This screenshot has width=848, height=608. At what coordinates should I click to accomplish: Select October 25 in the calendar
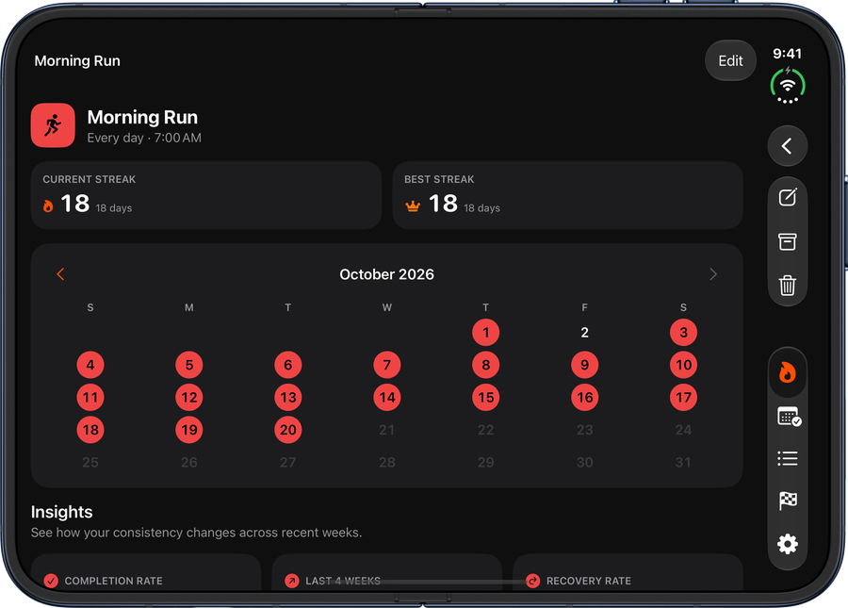(90, 462)
